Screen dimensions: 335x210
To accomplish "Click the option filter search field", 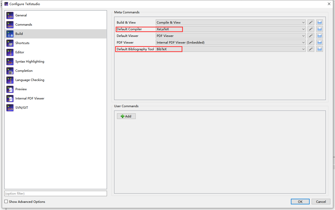I will coord(56,193).
